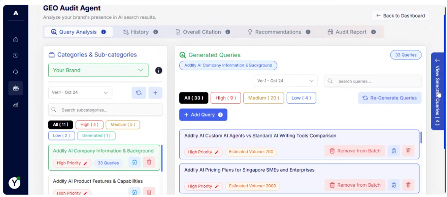Screen dimensions: 447x197
Task: Edit priority pencil on Company Information subcategory
Action: click(86, 163)
